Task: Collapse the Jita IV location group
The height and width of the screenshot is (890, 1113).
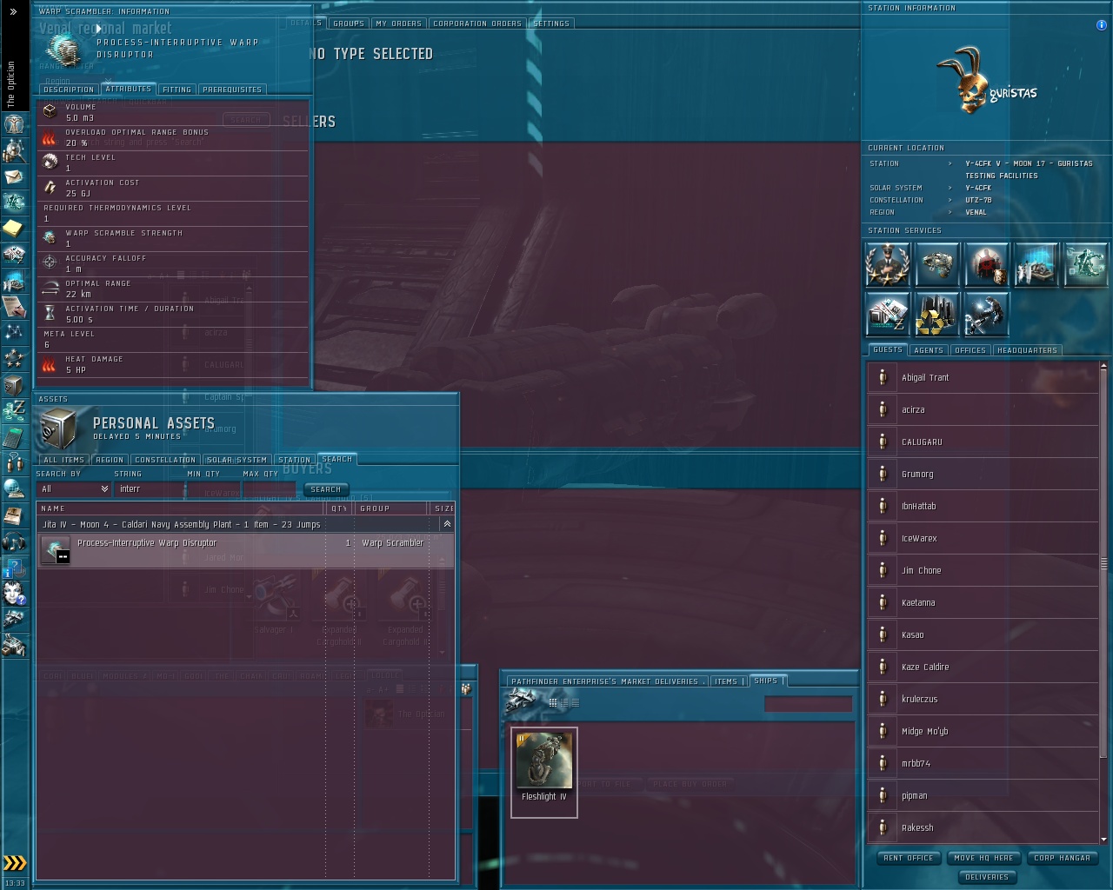Action: [x=447, y=524]
